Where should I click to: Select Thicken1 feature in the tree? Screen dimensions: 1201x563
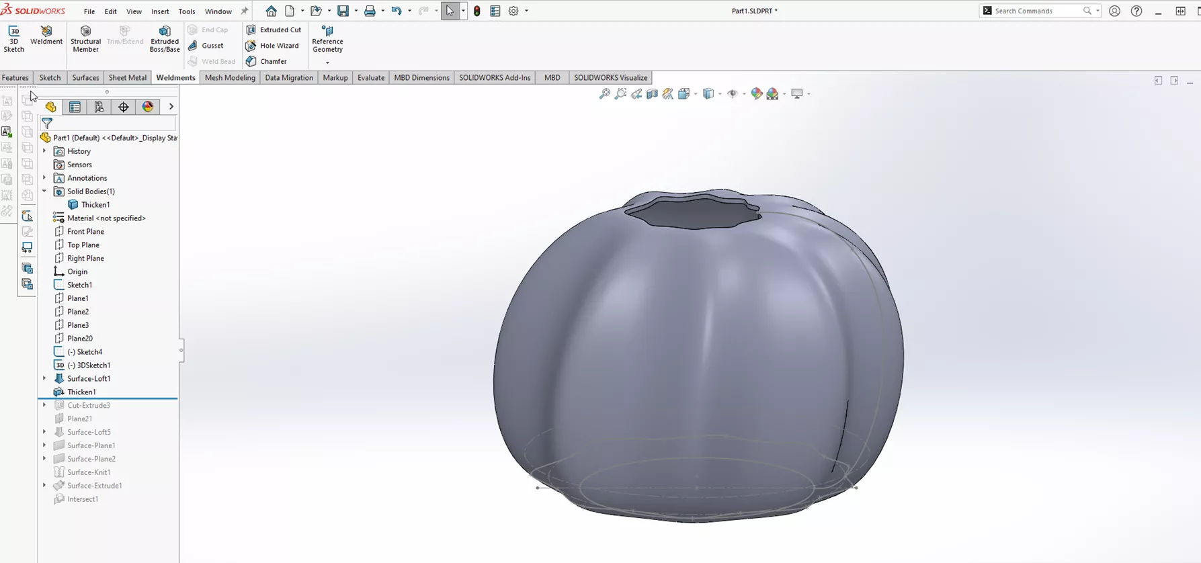point(81,392)
